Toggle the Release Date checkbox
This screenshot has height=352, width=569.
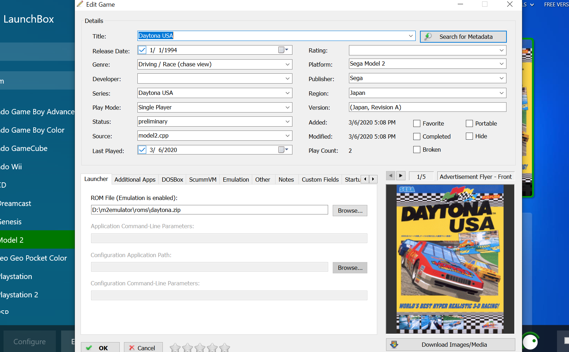(142, 50)
